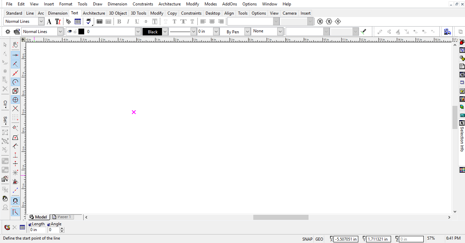Toggle No Snap mode icon
The image size is (465, 243).
tap(15, 45)
